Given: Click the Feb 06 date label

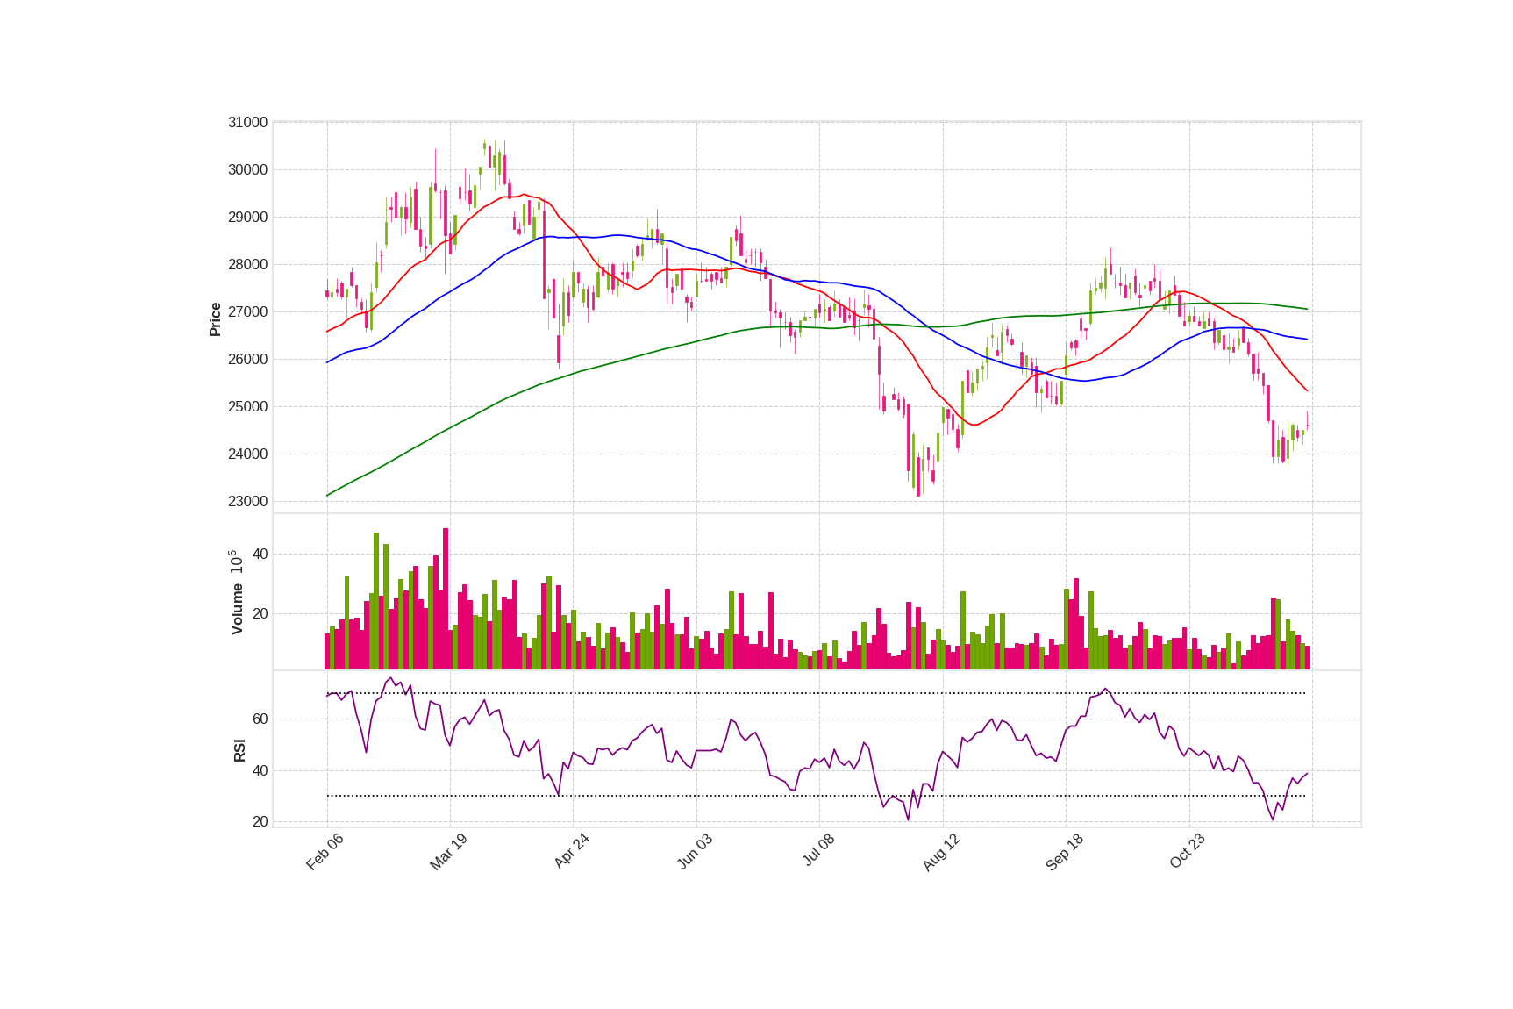Looking at the screenshot, I should tap(325, 852).
